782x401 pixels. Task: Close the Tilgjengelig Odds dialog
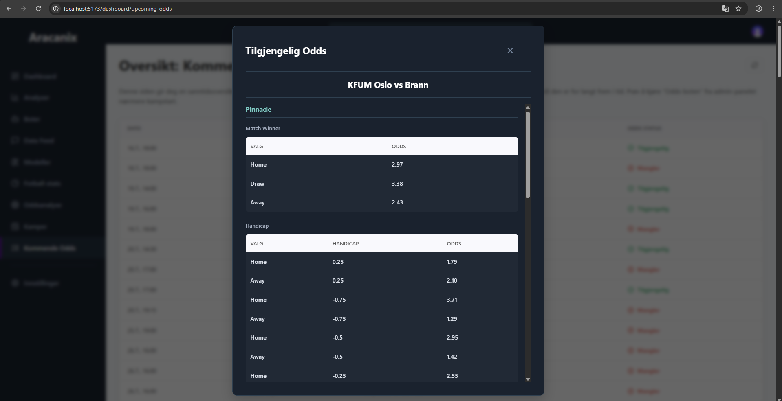510,50
